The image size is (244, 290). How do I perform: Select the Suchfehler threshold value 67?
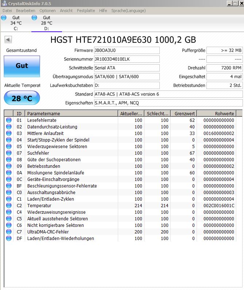192,153
